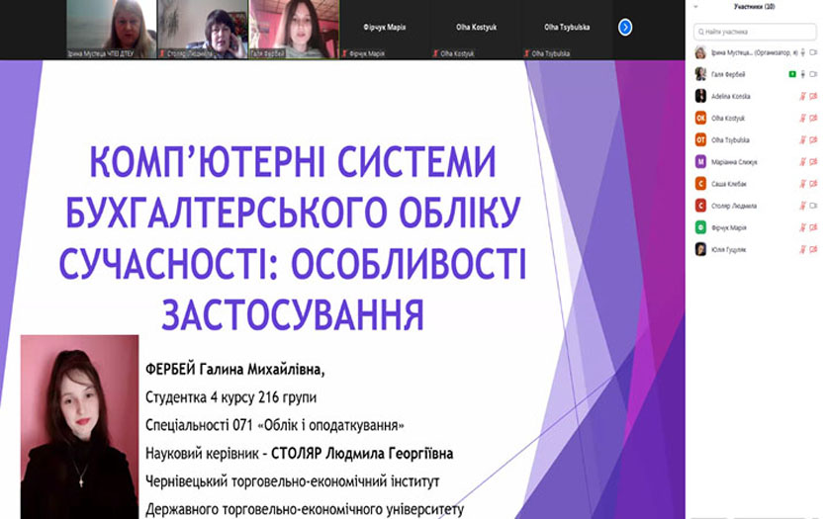Toggle the organizer's camera icon in participants list
Image resolution: width=828 pixels, height=519 pixels.
click(813, 52)
